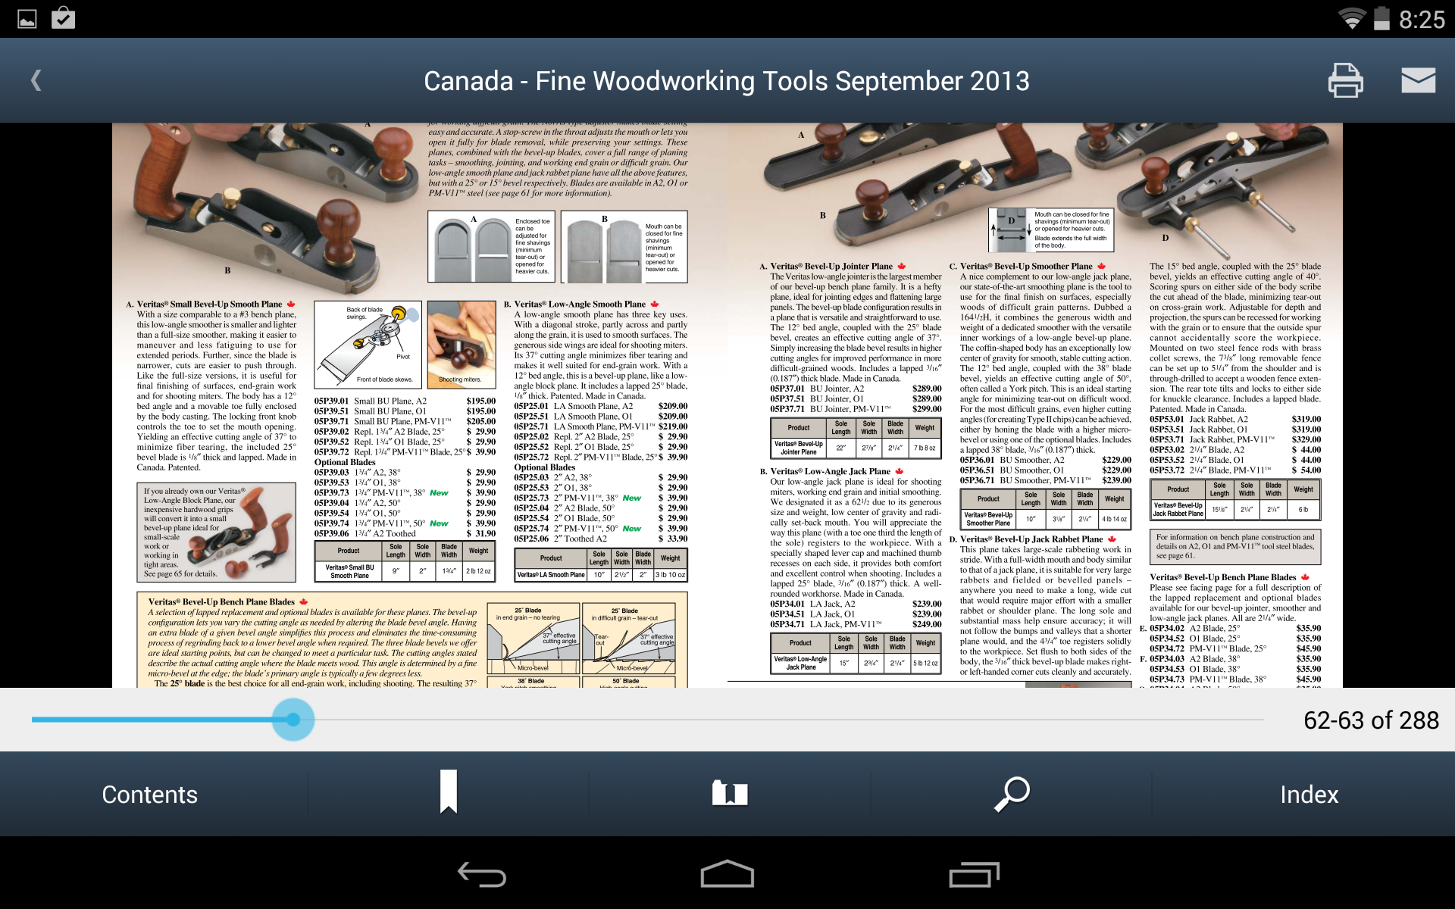Tap left-page heading 'Veritas Bevel-Up Bench Plane Blades'
1455x909 pixels.
(221, 601)
